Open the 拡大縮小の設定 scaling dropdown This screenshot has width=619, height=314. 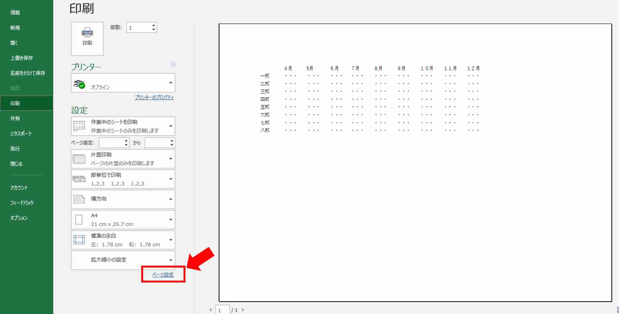123,260
